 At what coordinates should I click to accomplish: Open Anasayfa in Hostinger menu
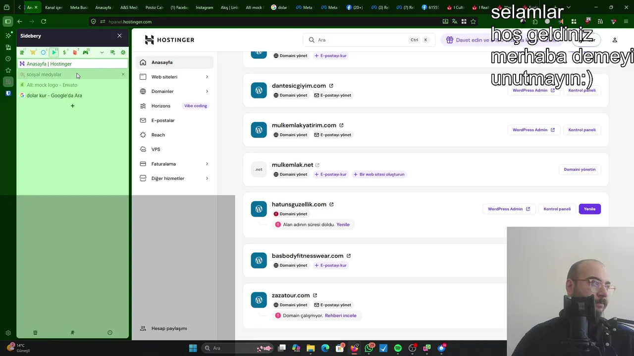[x=175, y=62]
